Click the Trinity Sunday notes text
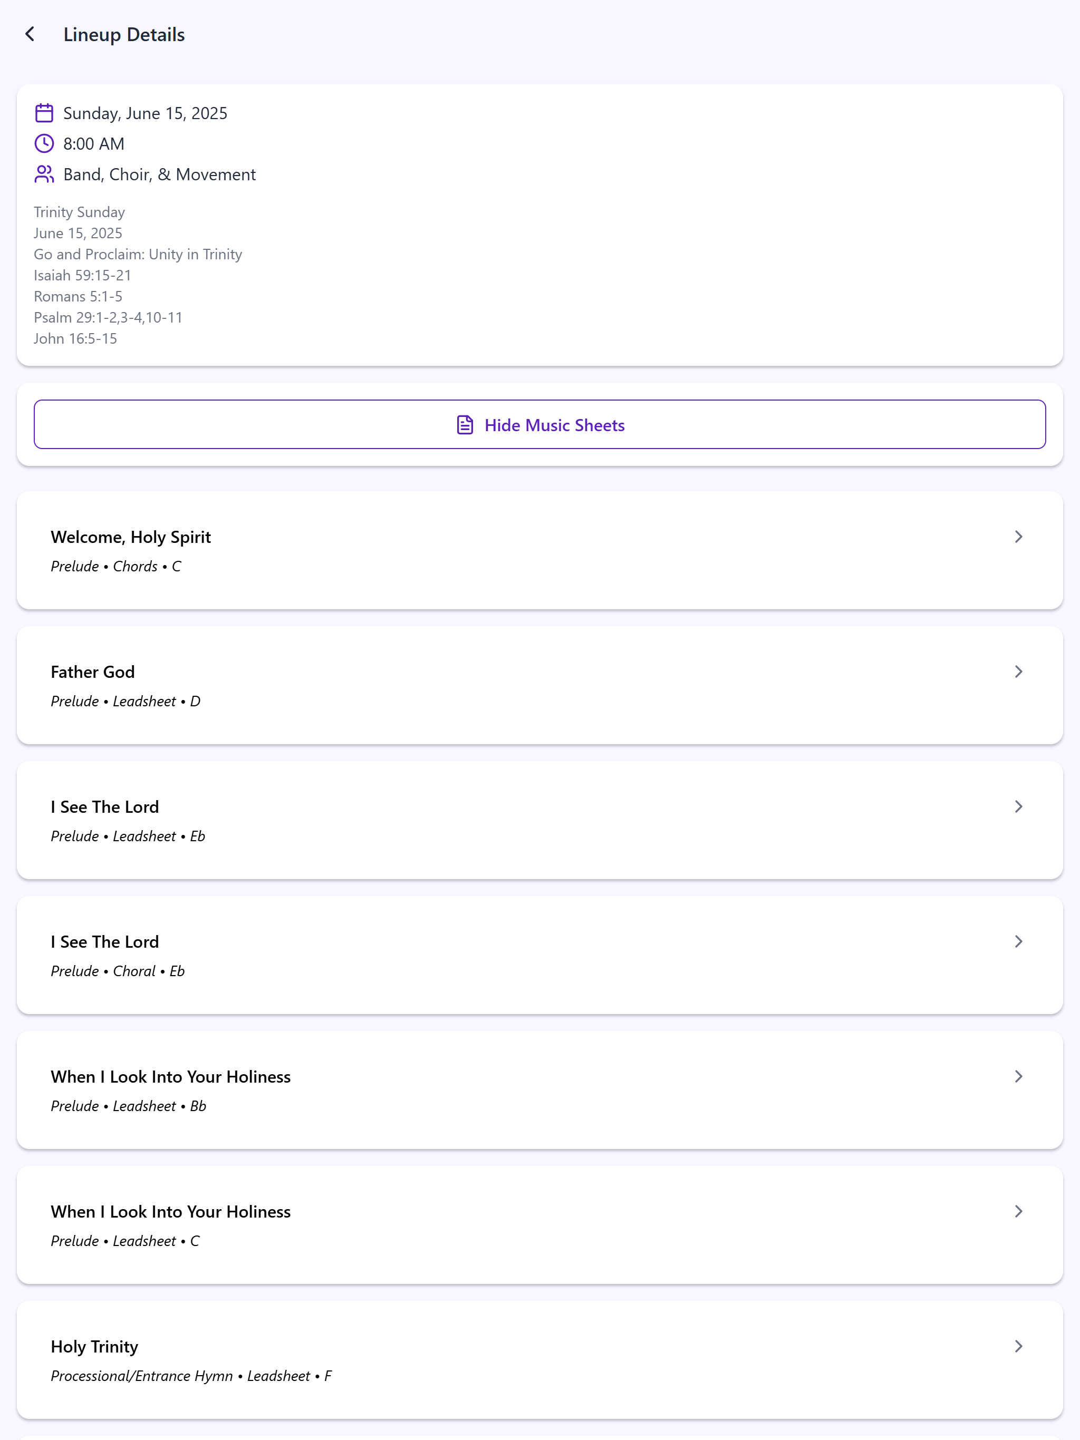The width and height of the screenshot is (1080, 1440). tap(80, 212)
